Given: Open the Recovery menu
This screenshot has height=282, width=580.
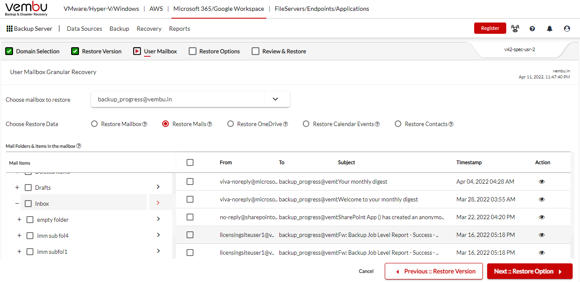Looking at the screenshot, I should pos(149,29).
